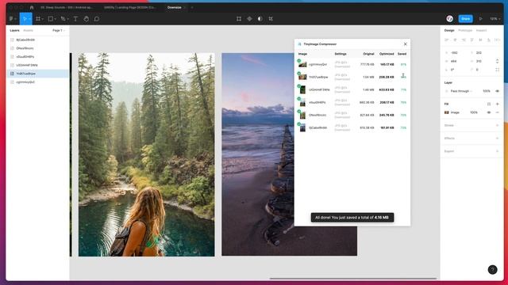Viewport: 508px width, 285px height.
Task: Click the Align right icon
Action: [x=464, y=40]
